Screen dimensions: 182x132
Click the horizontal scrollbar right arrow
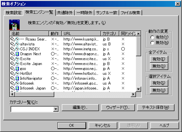pos(133,94)
